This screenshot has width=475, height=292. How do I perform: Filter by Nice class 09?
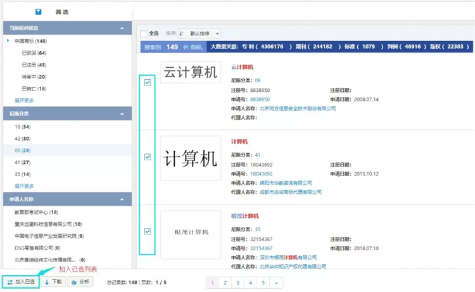pos(22,149)
